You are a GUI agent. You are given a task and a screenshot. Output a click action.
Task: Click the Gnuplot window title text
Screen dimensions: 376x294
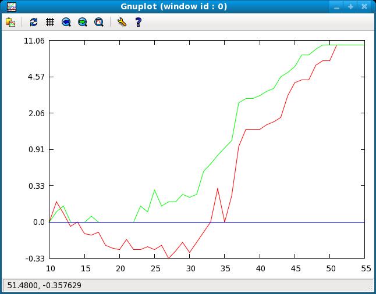coord(173,6)
